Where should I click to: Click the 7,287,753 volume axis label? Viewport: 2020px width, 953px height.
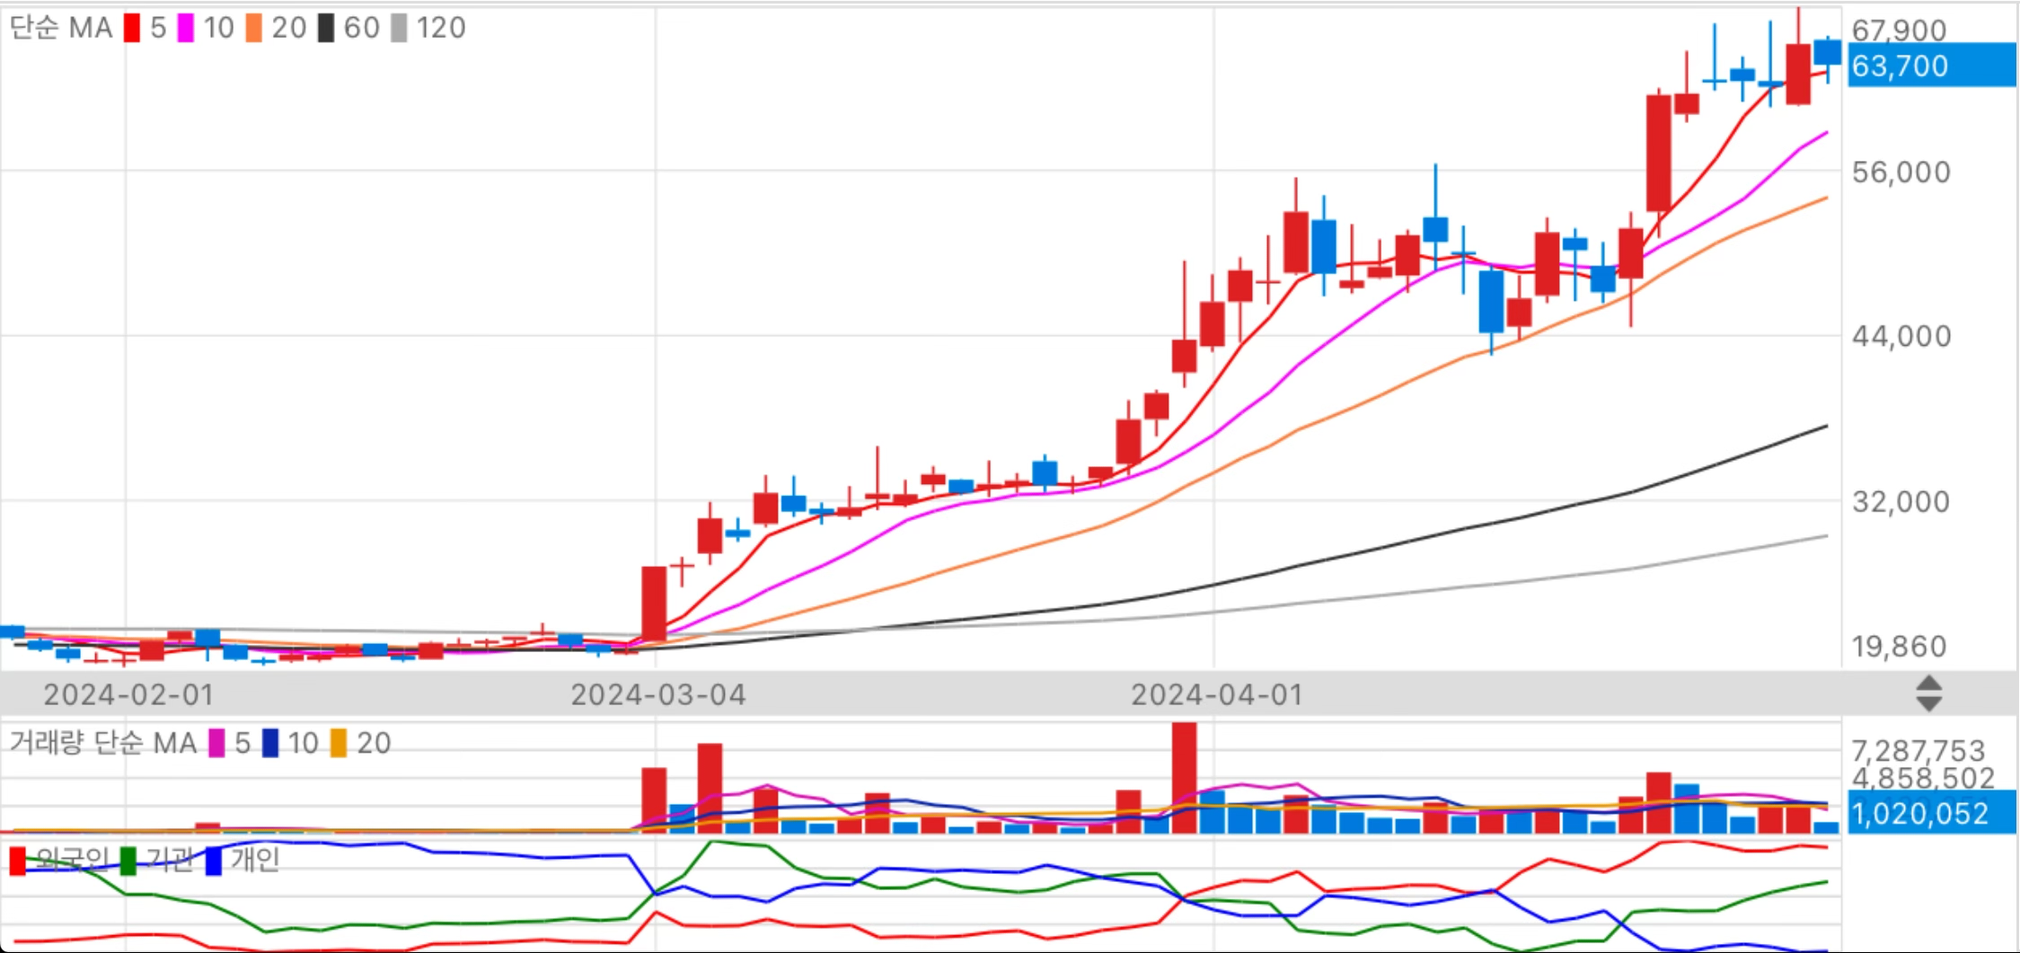(x=1918, y=750)
